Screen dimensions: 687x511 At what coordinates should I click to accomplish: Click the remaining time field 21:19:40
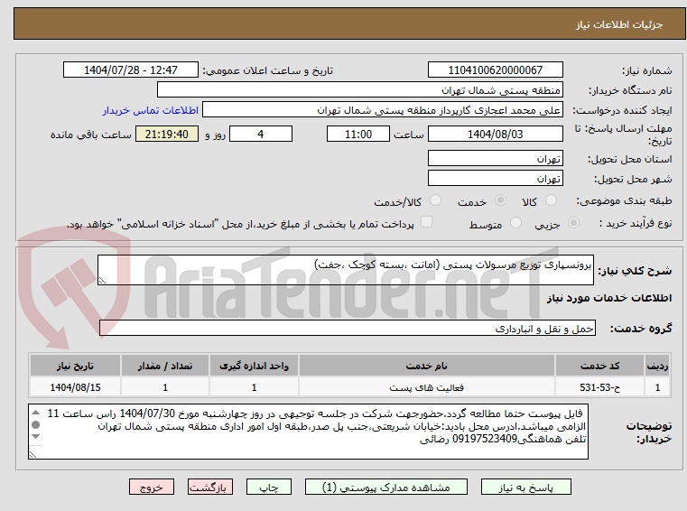tap(166, 135)
